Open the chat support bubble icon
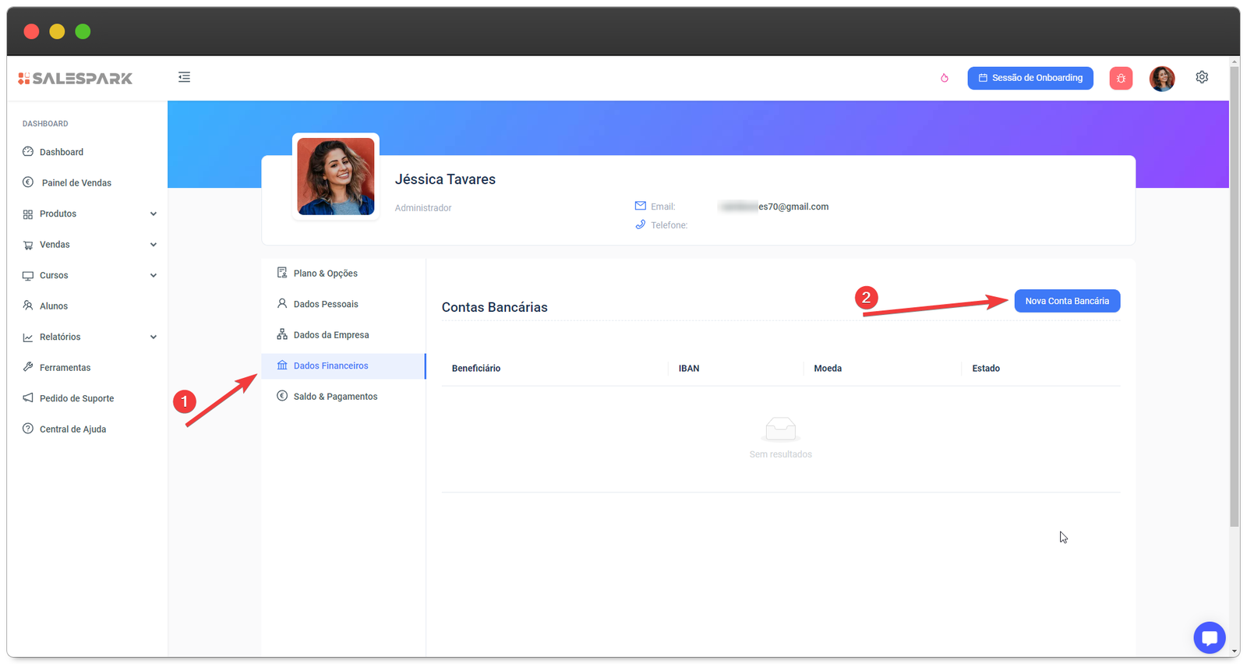 pyautogui.click(x=1209, y=638)
